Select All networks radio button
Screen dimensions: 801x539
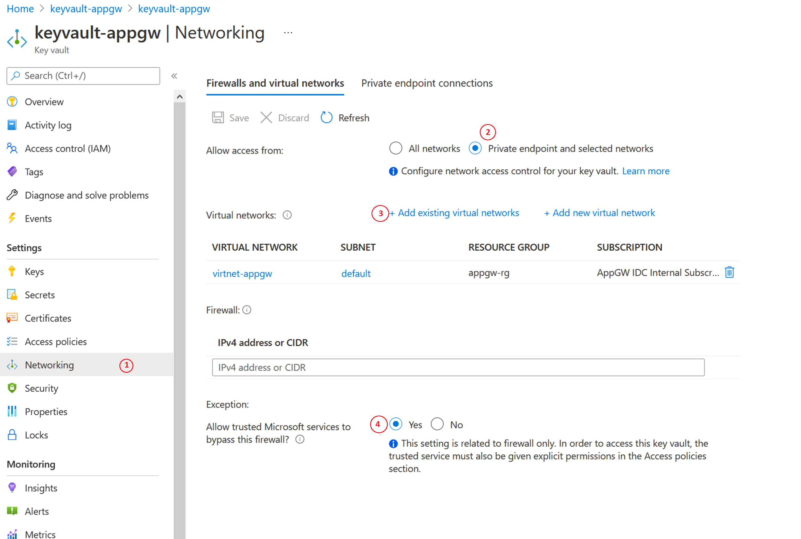click(x=396, y=149)
